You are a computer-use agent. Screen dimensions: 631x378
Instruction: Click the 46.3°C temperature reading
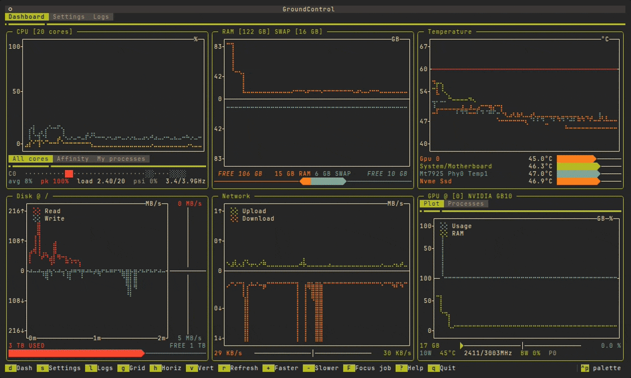[x=540, y=166]
